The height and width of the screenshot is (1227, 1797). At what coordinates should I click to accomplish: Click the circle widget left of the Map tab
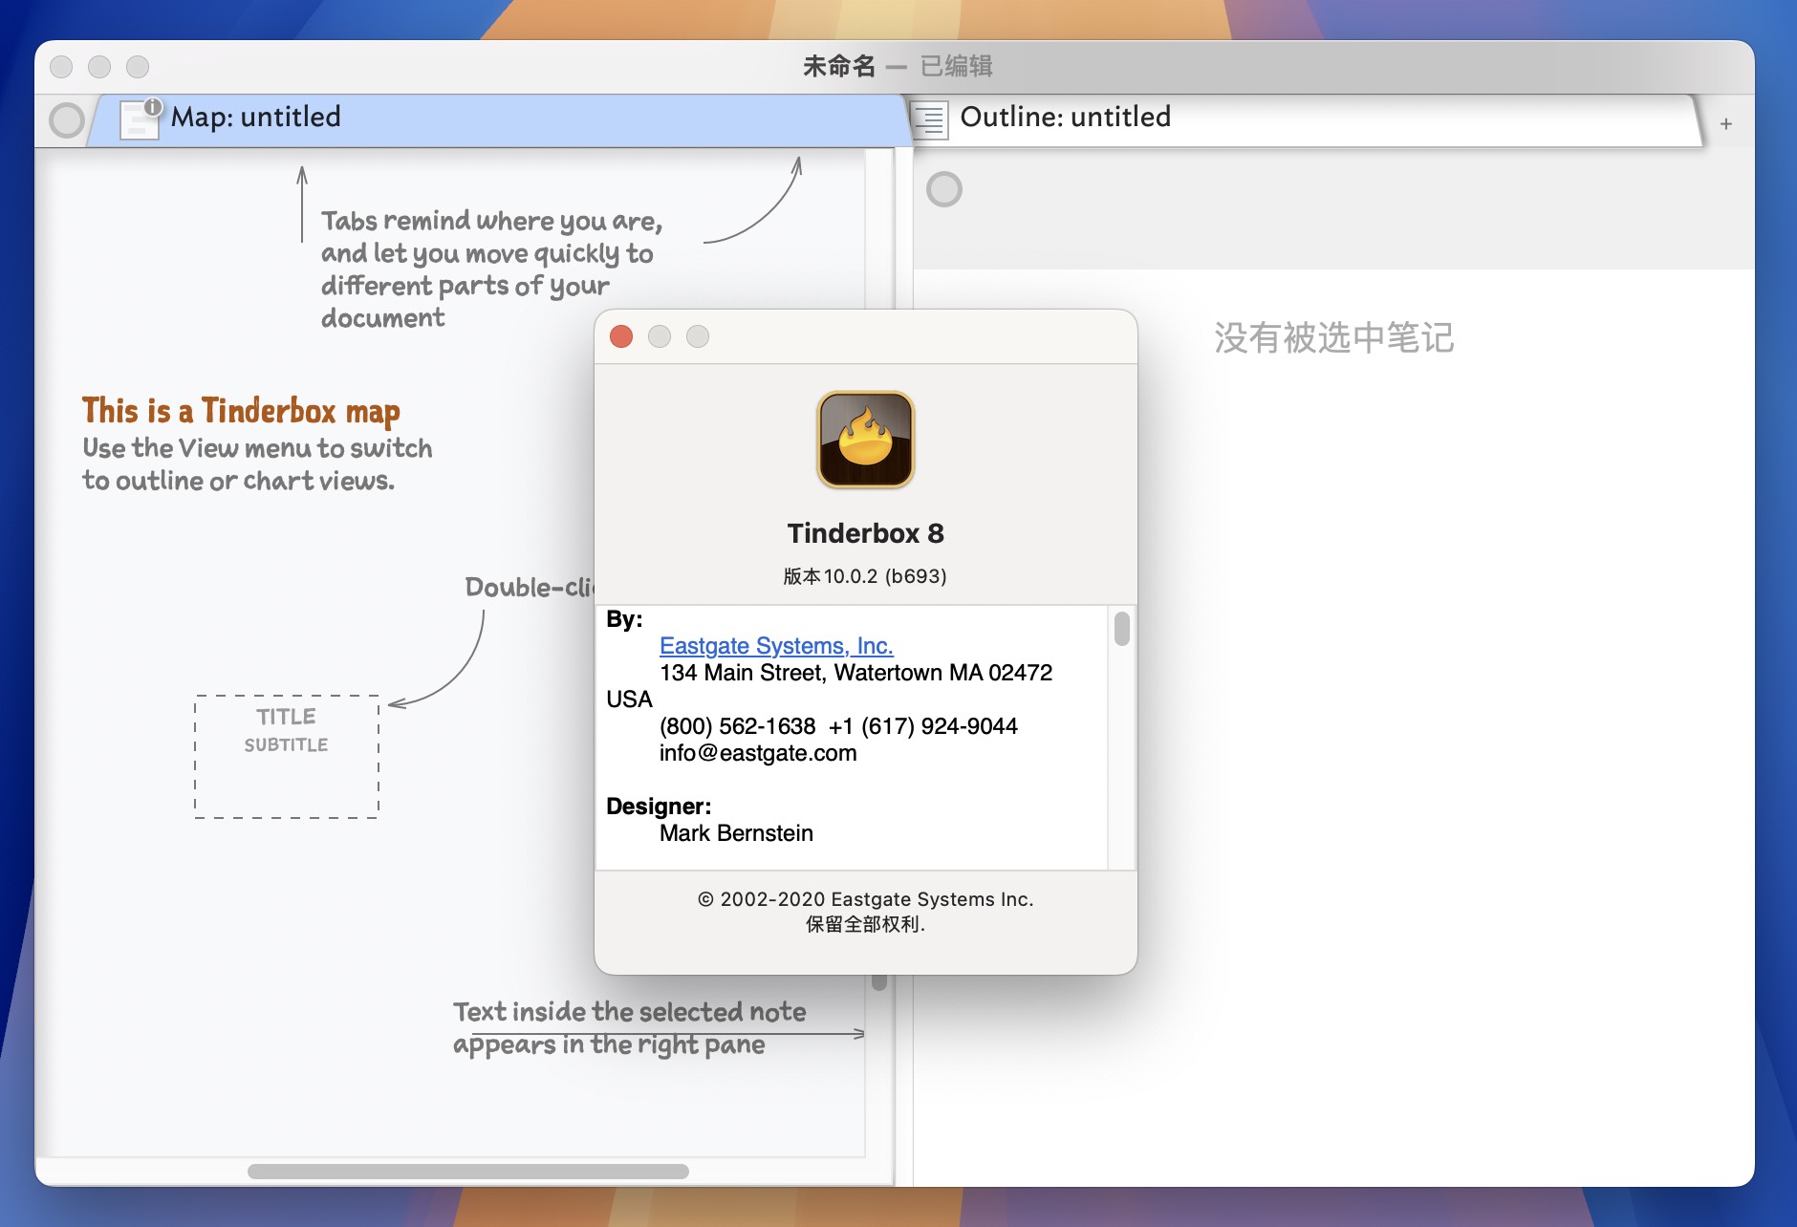click(x=67, y=120)
